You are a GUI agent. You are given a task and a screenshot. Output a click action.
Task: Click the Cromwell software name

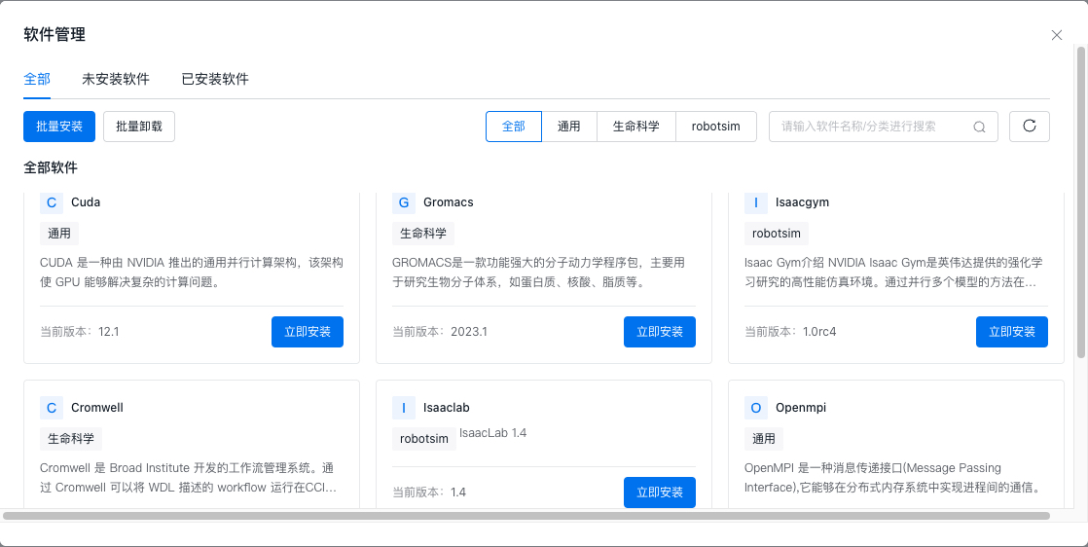[x=97, y=408]
